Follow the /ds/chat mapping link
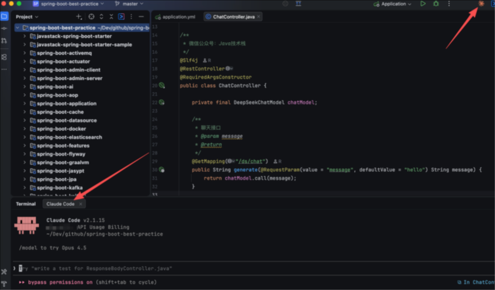 point(251,161)
